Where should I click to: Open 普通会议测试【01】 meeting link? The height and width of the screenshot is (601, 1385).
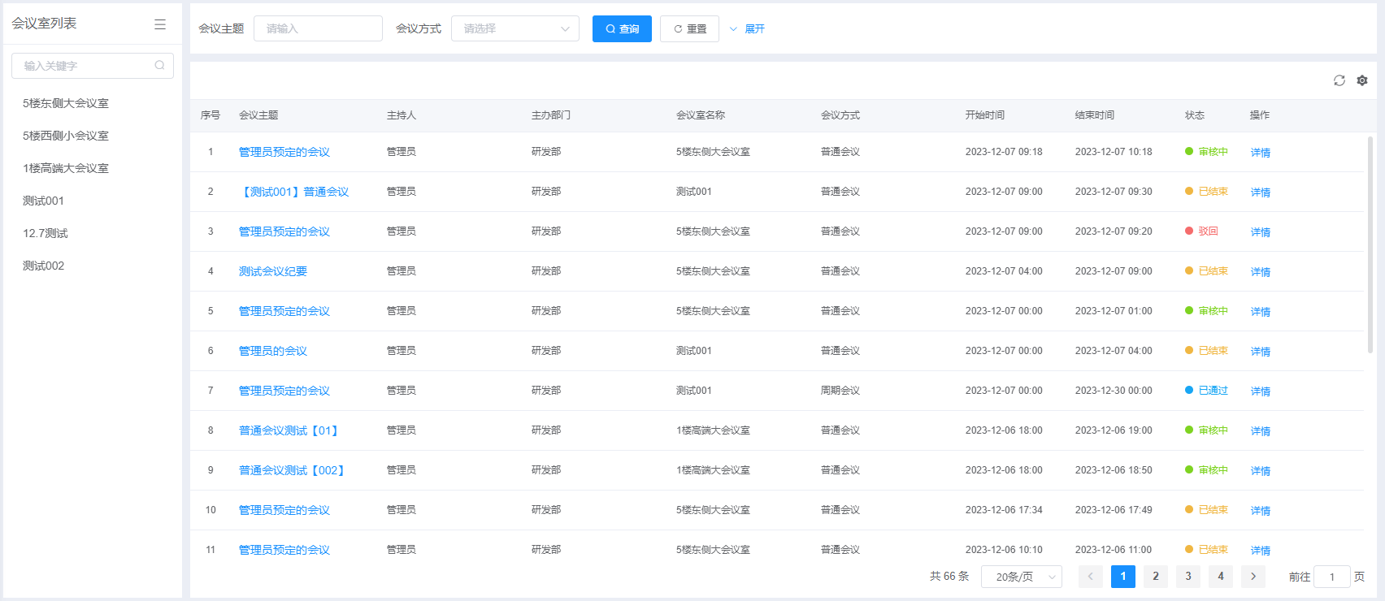click(x=289, y=430)
